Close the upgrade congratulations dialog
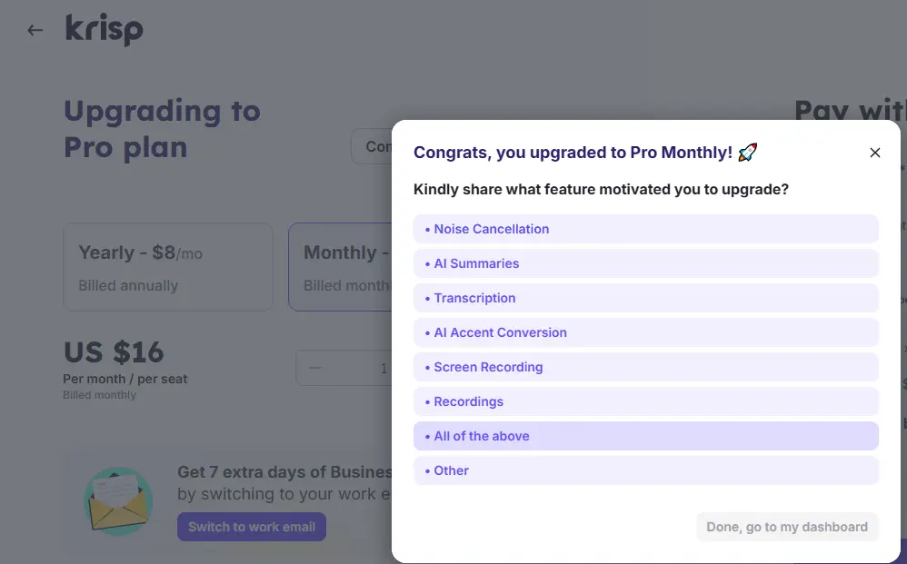This screenshot has height=564, width=907. (874, 153)
